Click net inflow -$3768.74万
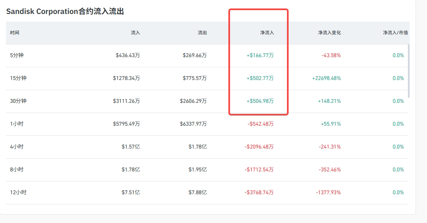Screen dimensions: 427x223 259,192
